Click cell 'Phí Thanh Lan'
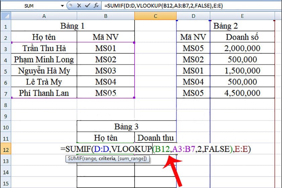 coord(44,93)
